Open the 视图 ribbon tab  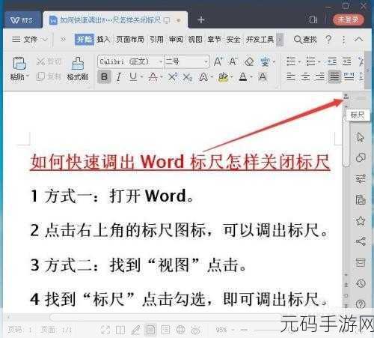click(195, 40)
